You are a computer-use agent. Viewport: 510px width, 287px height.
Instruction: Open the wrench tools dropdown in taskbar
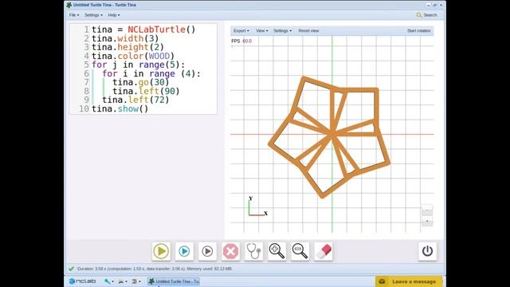point(108,281)
